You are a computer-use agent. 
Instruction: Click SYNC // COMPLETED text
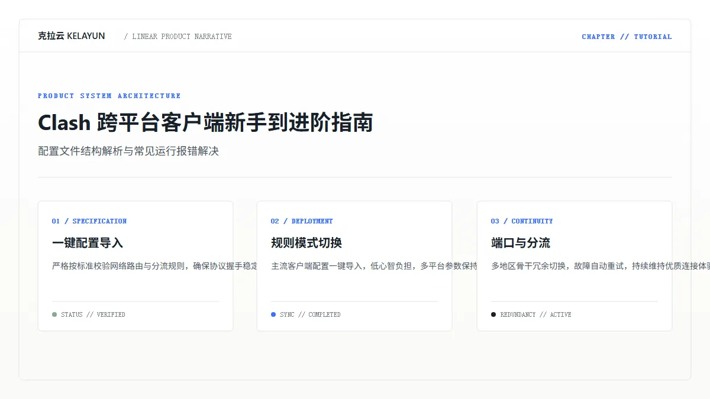310,314
